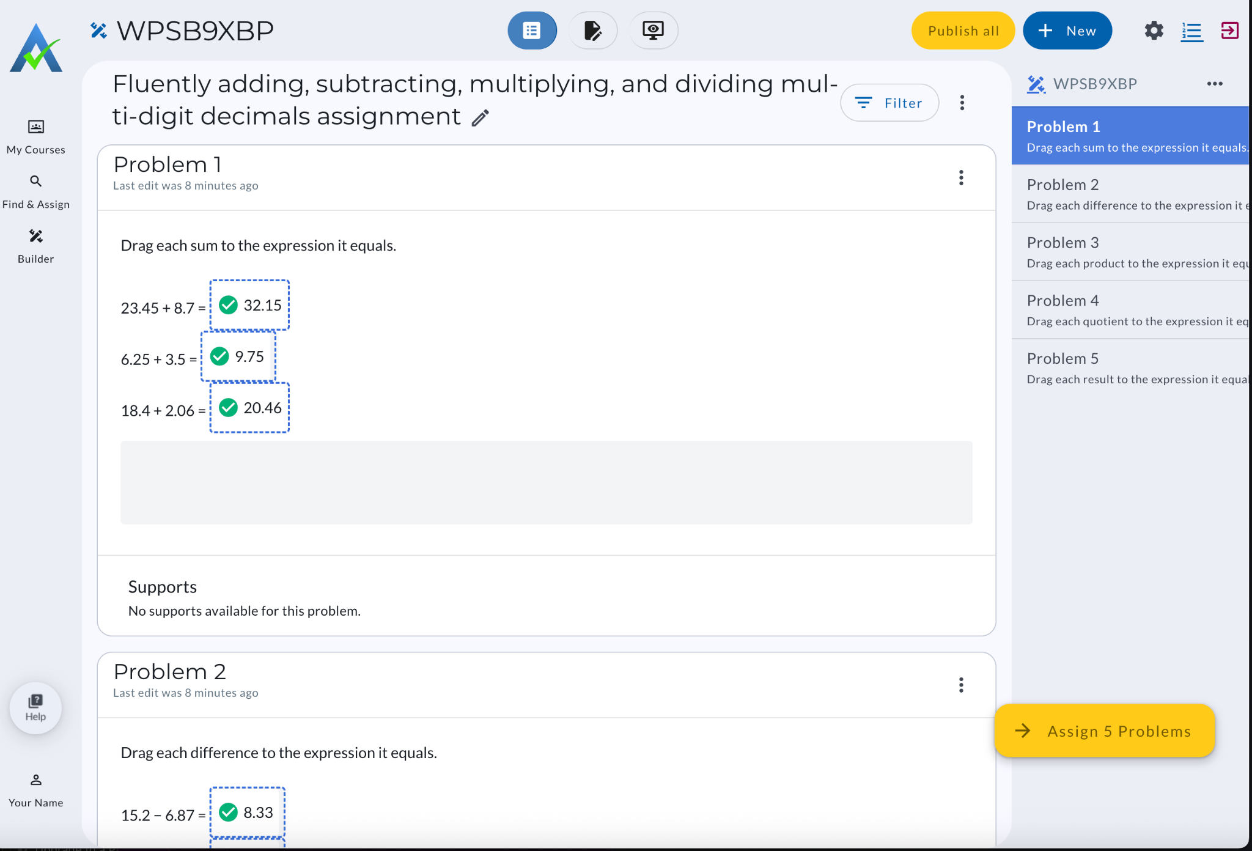The image size is (1252, 851).
Task: Click the Problem 2 card heading
Action: tap(170, 672)
